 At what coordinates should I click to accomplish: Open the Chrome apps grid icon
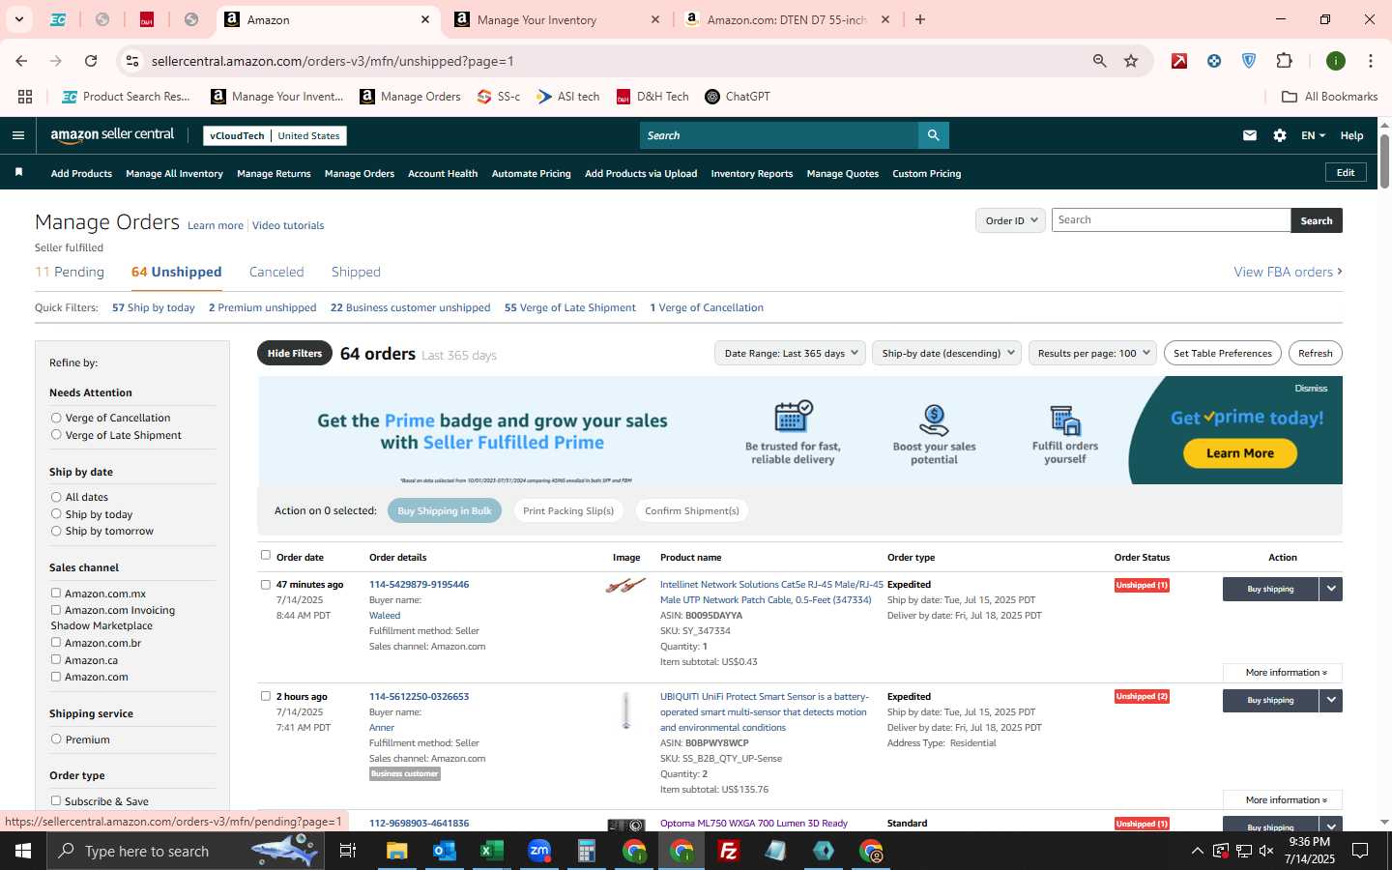25,97
